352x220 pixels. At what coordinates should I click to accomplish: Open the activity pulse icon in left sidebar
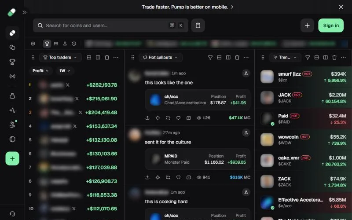(12, 110)
